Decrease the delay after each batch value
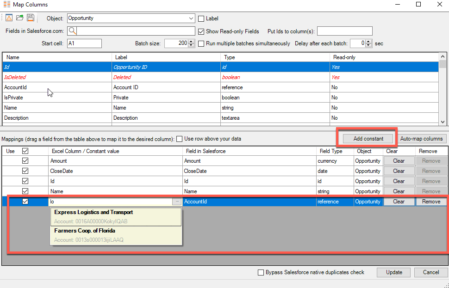The width and height of the screenshot is (449, 288). pyautogui.click(x=368, y=45)
